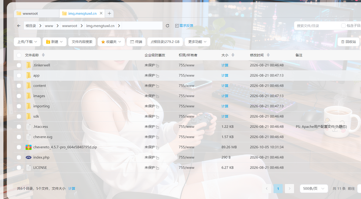This screenshot has width=361, height=199.
Task: Switch to the wwwroot tab
Action: click(x=36, y=13)
